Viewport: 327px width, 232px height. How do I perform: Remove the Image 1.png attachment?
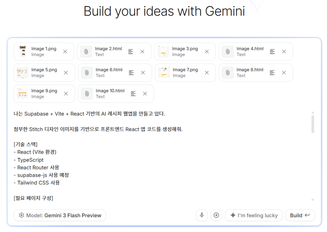[x=65, y=52]
